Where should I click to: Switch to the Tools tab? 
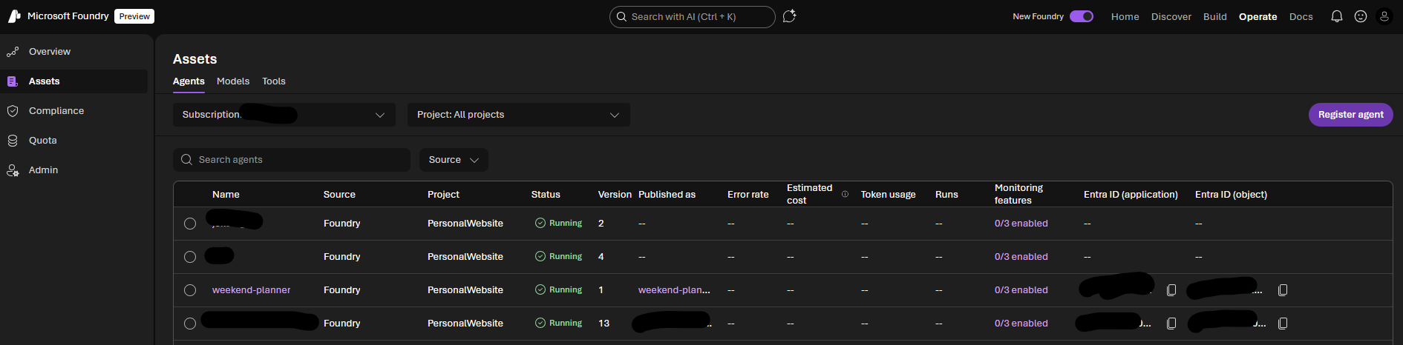[x=274, y=81]
